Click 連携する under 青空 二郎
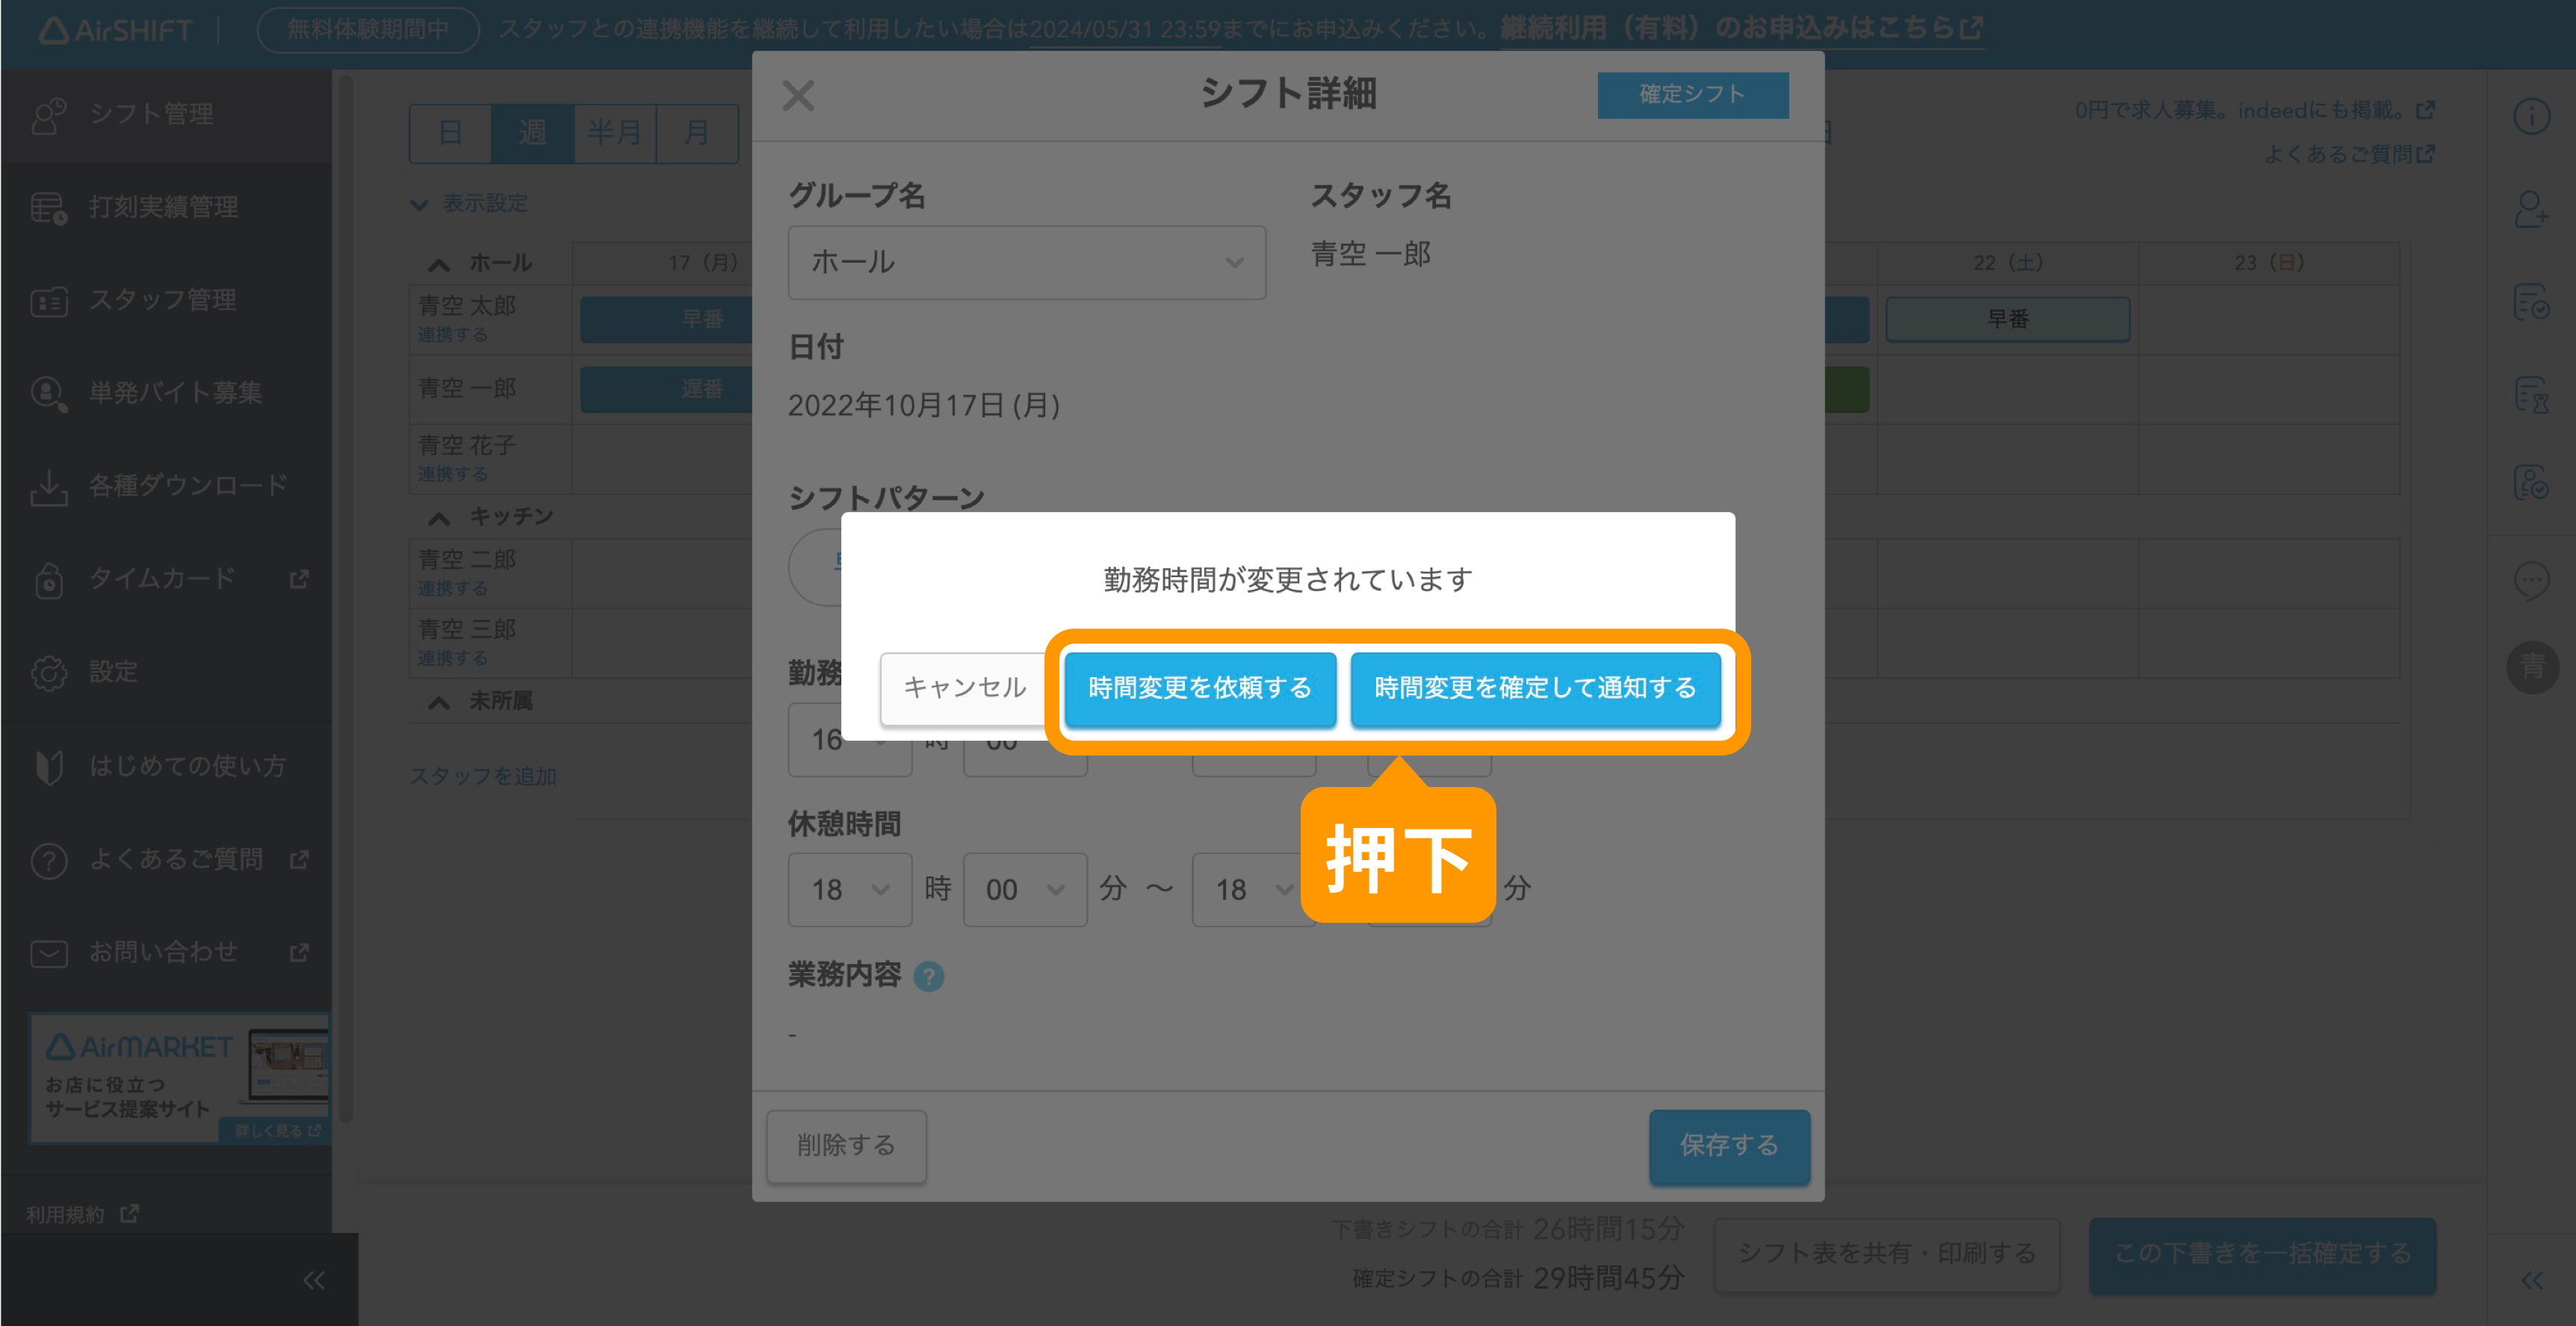Image resolution: width=2576 pixels, height=1326 pixels. (x=452, y=588)
